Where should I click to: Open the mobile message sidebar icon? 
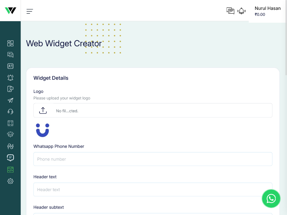pyautogui.click(x=10, y=89)
